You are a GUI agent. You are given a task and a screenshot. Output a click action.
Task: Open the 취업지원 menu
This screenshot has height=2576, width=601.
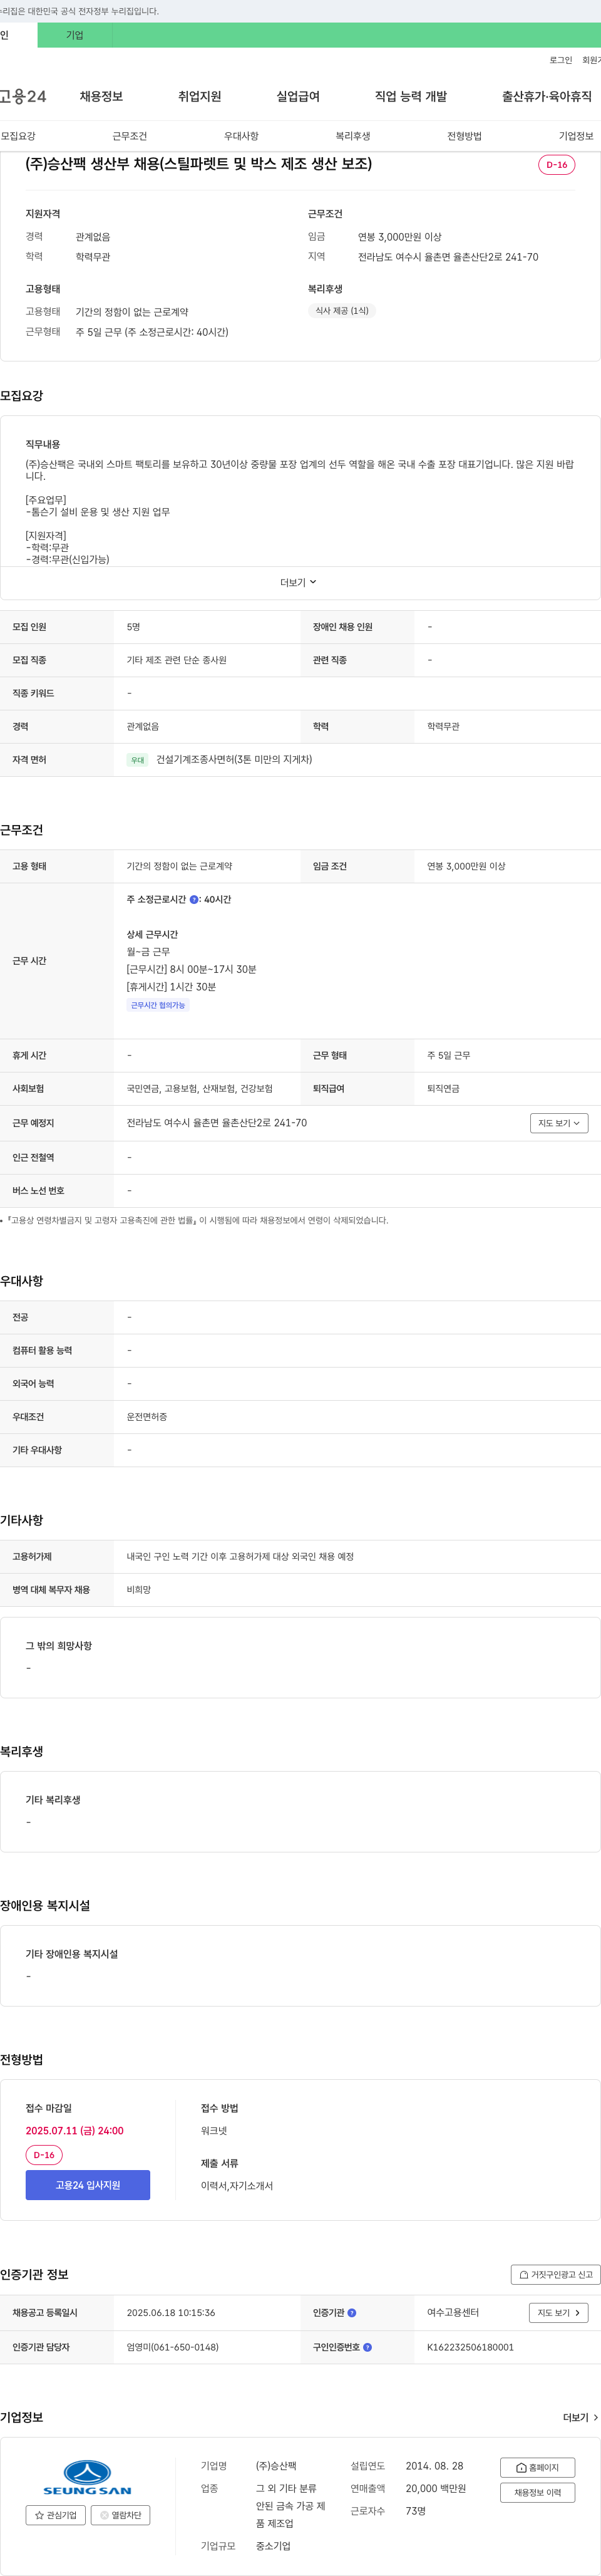pos(199,96)
